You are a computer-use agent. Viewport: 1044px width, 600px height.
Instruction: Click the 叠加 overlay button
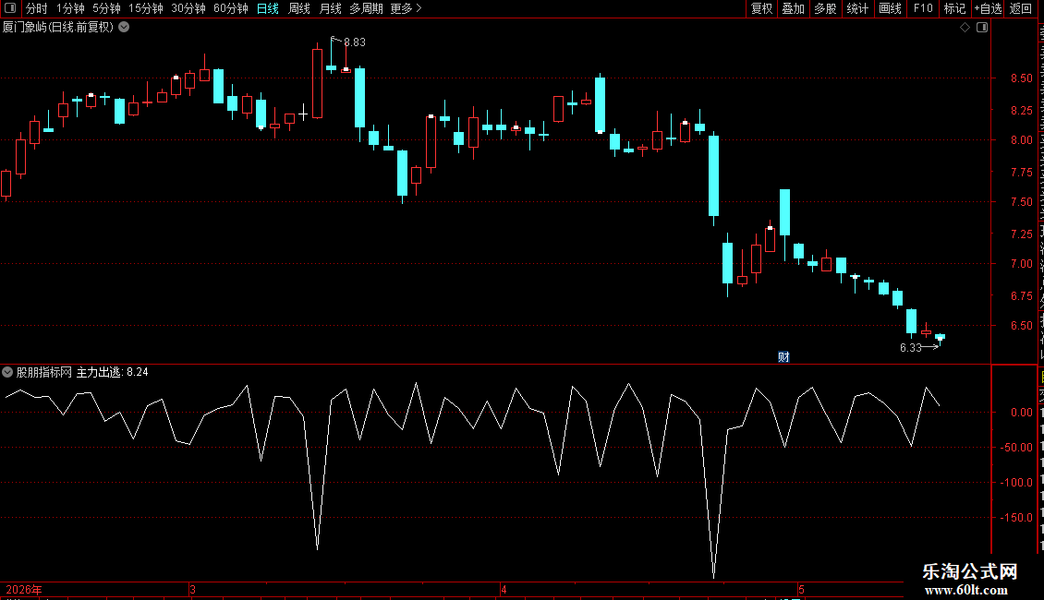793,8
